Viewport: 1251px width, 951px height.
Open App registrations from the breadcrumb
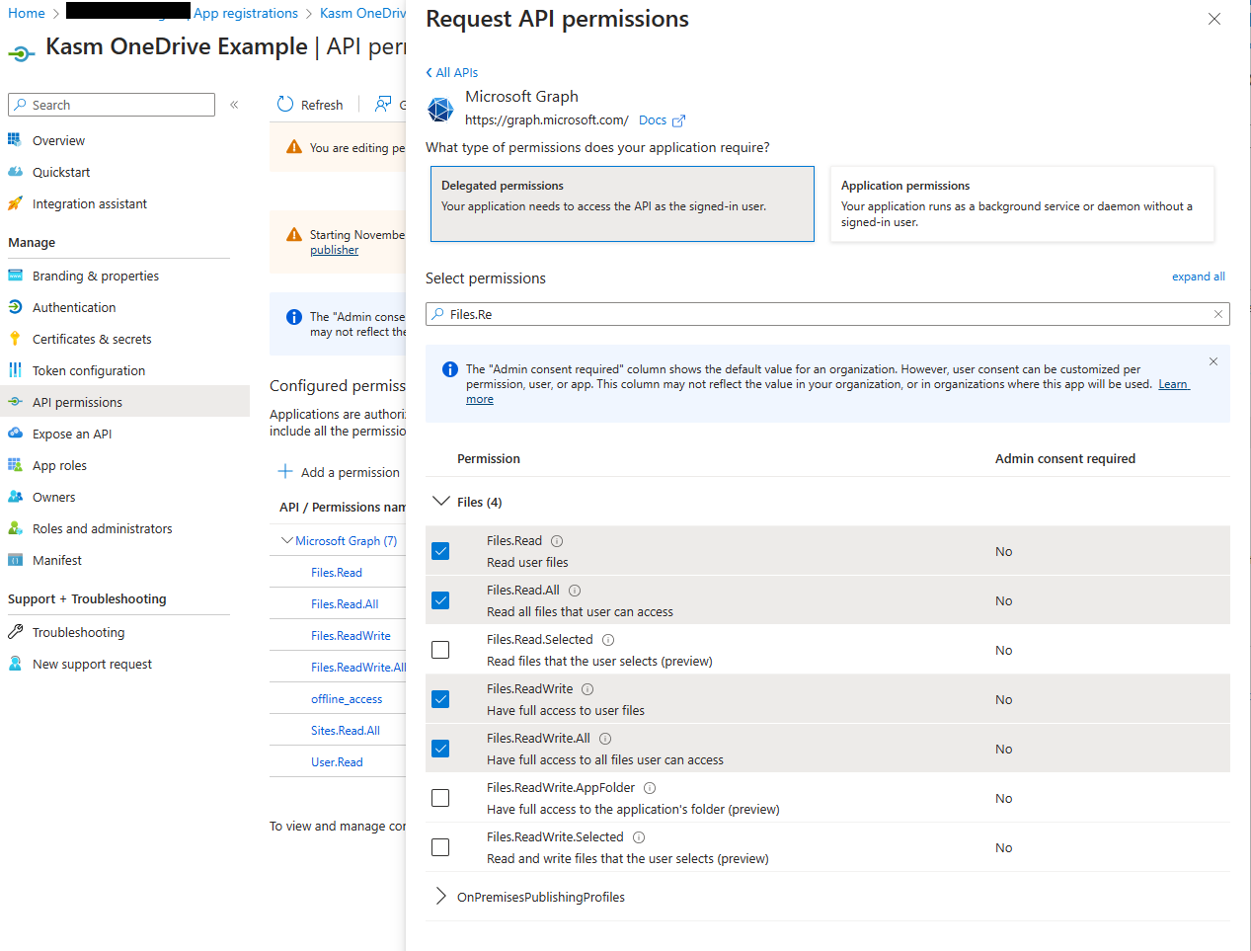coord(245,13)
